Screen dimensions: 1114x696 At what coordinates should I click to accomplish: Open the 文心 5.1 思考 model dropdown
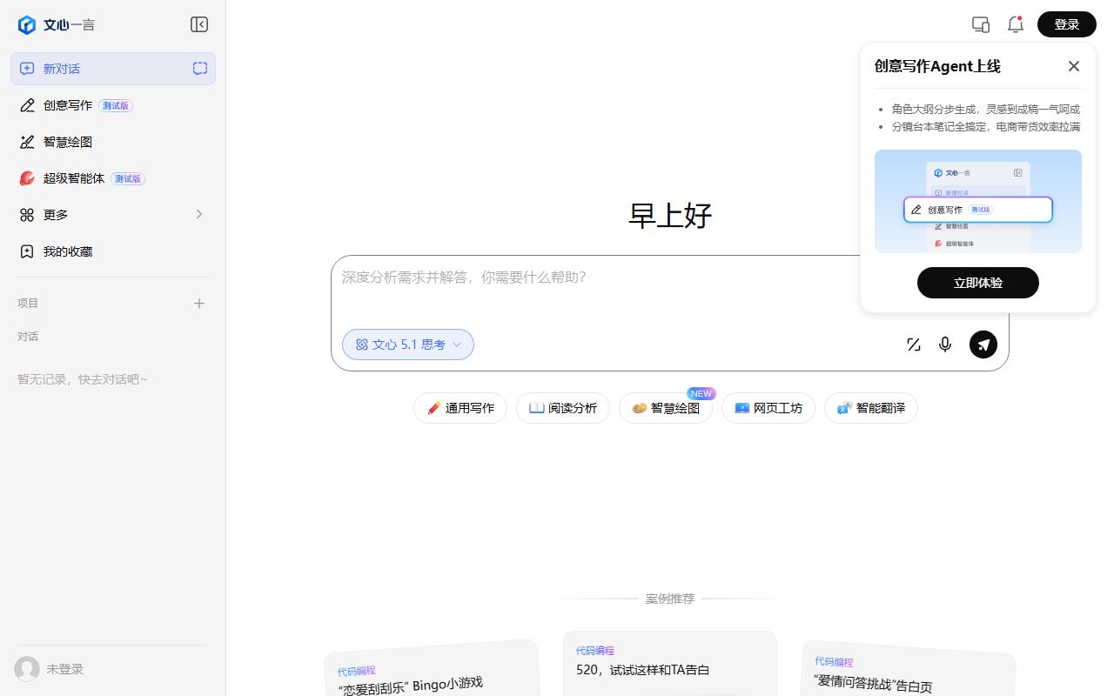[x=408, y=345]
